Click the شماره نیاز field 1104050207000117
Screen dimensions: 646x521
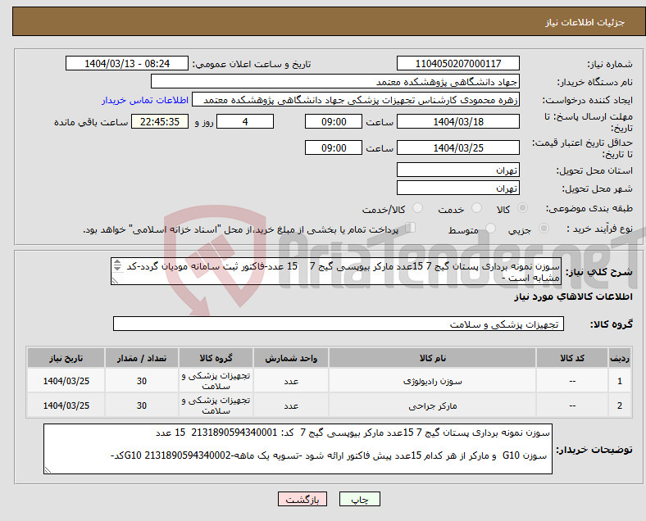tap(458, 63)
